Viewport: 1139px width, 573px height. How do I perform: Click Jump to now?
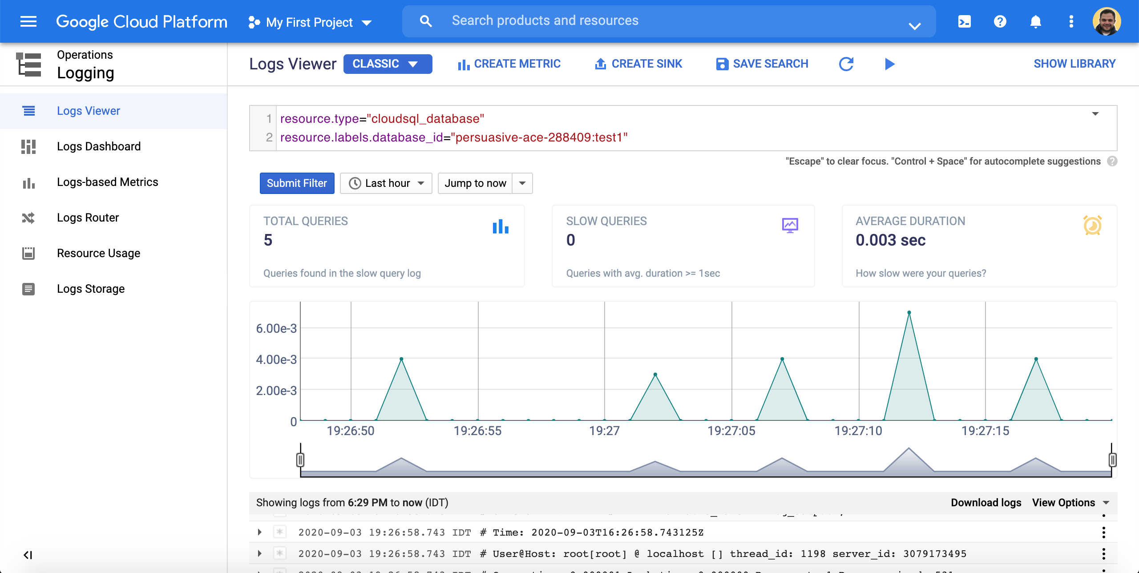475,183
